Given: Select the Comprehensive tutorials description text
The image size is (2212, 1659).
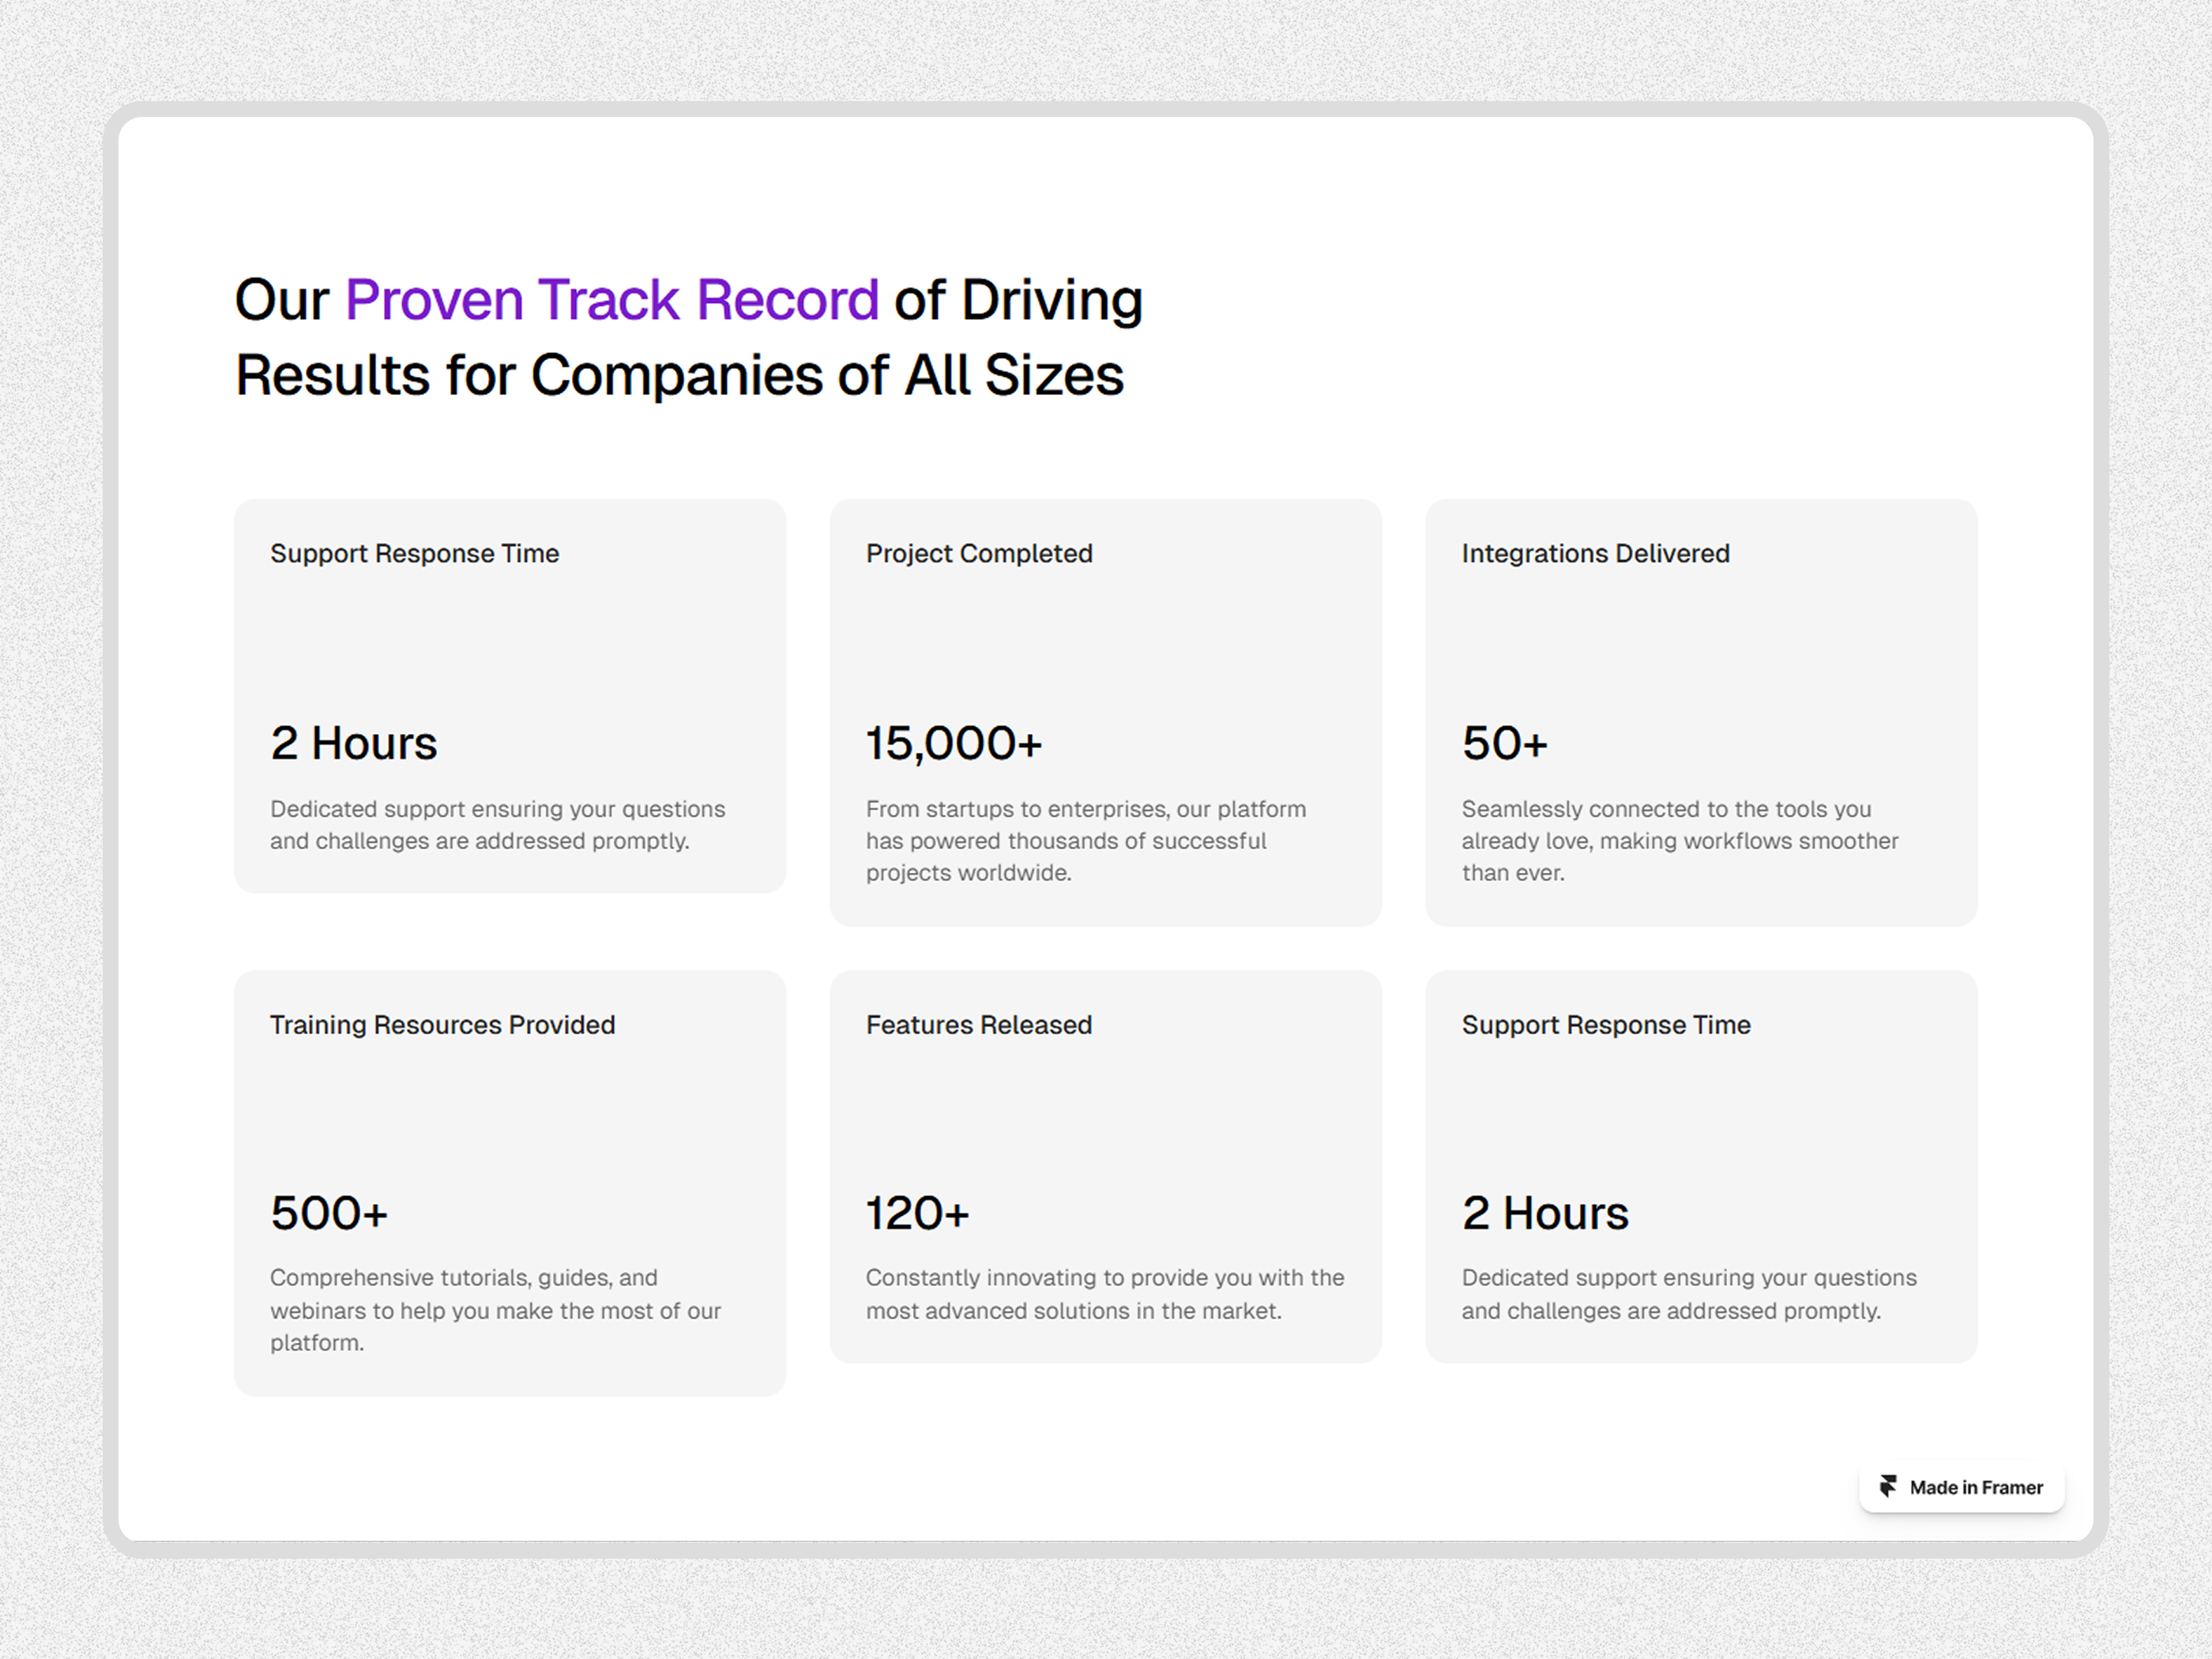Looking at the screenshot, I should click(x=495, y=1309).
